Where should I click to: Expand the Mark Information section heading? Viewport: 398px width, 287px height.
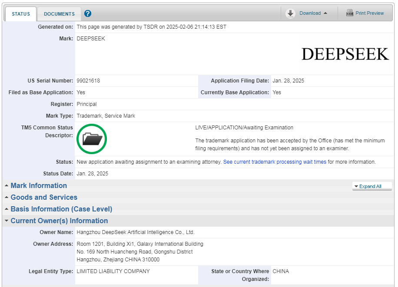pos(39,186)
